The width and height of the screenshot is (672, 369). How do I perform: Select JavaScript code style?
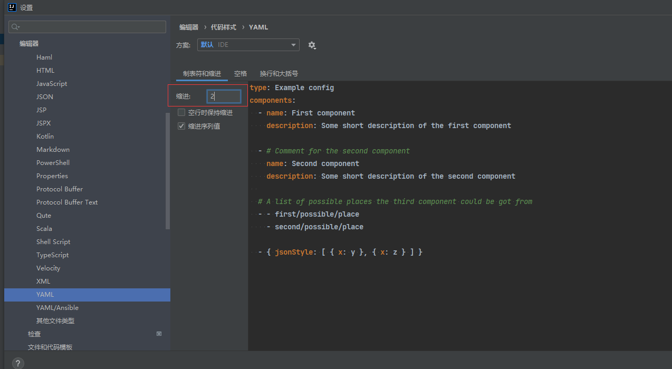pos(52,83)
